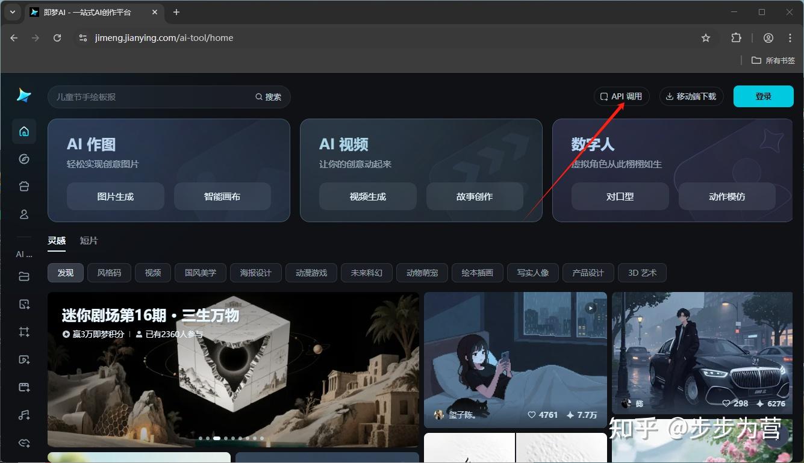
Task: Open the girl-in-bed pixel art thumbnail
Action: point(516,360)
